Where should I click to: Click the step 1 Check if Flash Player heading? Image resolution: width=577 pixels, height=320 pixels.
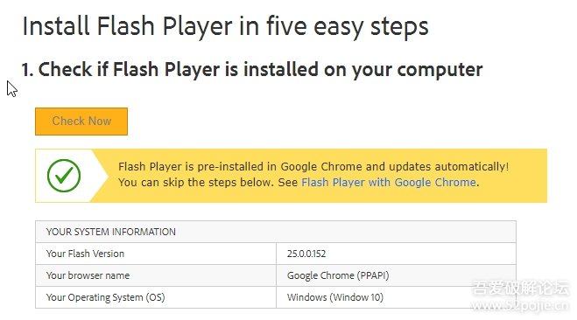tap(252, 70)
